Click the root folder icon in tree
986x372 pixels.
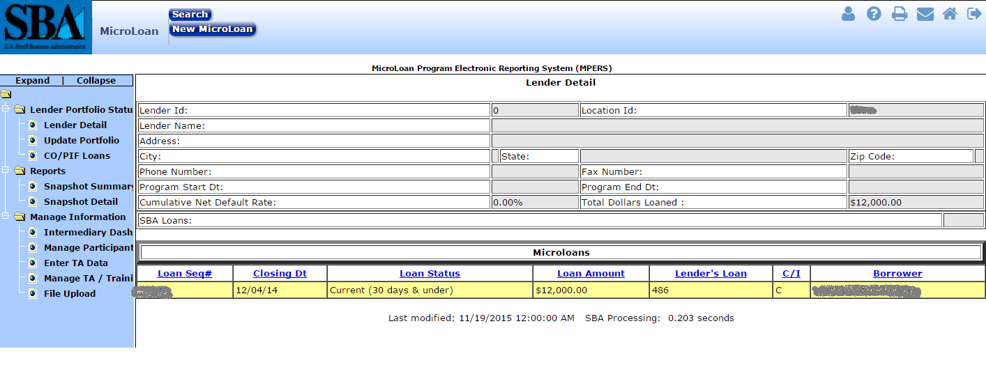point(6,94)
